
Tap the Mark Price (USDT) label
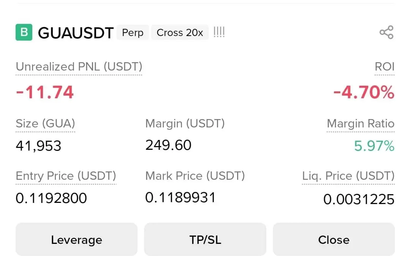195,176
